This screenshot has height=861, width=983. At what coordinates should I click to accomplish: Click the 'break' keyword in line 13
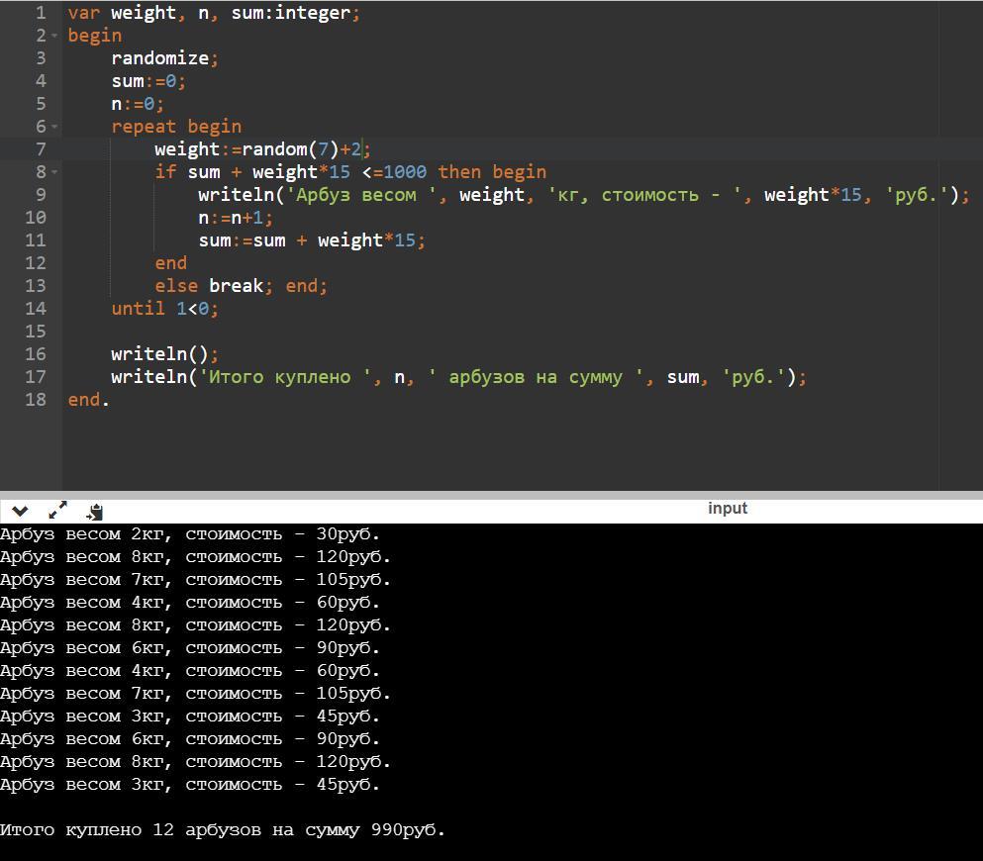(x=236, y=286)
